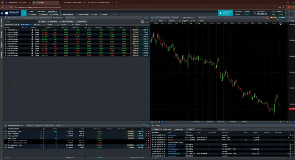Click the product Search input field
Screen dimensions: 295x160
[x=21, y=21]
